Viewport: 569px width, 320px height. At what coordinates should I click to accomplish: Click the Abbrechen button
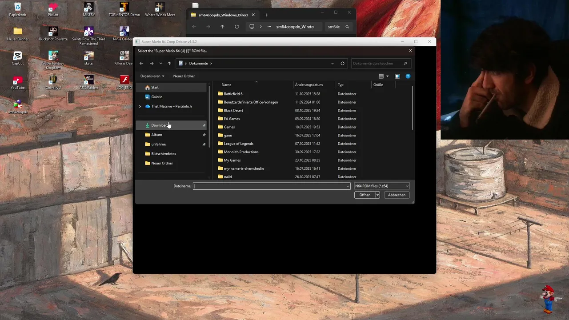click(x=397, y=195)
